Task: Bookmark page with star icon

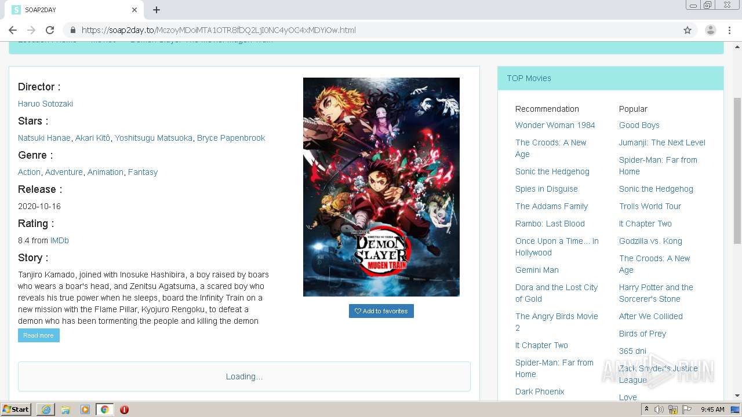Action: (x=688, y=30)
